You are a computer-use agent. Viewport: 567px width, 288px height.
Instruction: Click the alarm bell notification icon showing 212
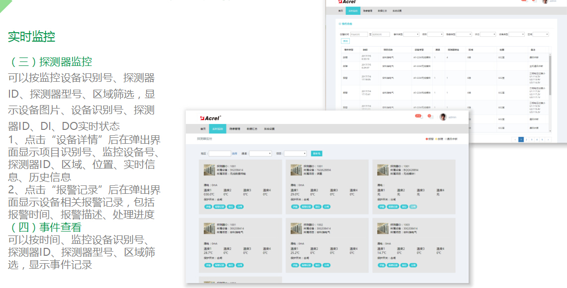418,116
